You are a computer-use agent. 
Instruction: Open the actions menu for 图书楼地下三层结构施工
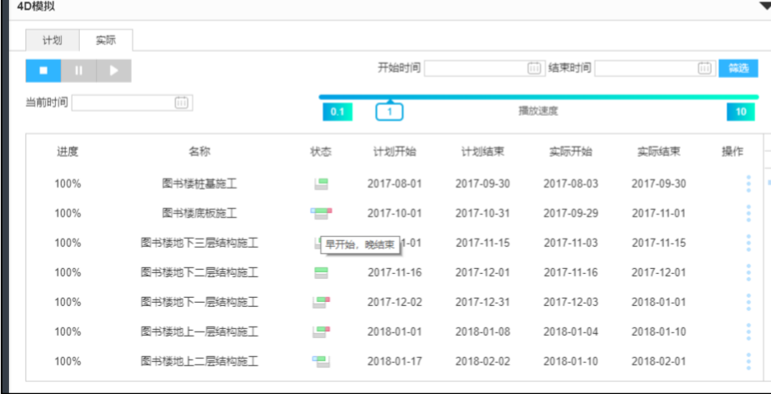click(749, 243)
